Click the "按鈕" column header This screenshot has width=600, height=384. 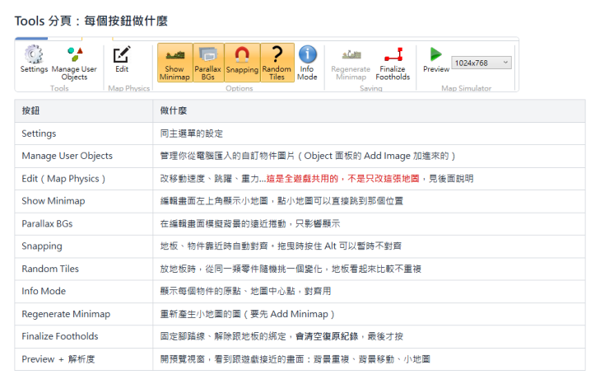pos(84,110)
